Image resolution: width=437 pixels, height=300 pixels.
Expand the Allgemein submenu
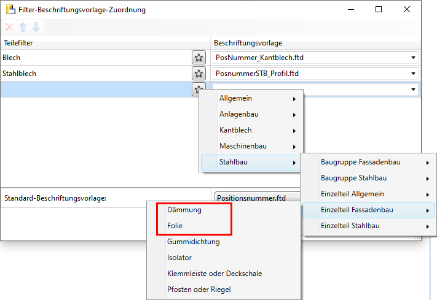pos(250,99)
